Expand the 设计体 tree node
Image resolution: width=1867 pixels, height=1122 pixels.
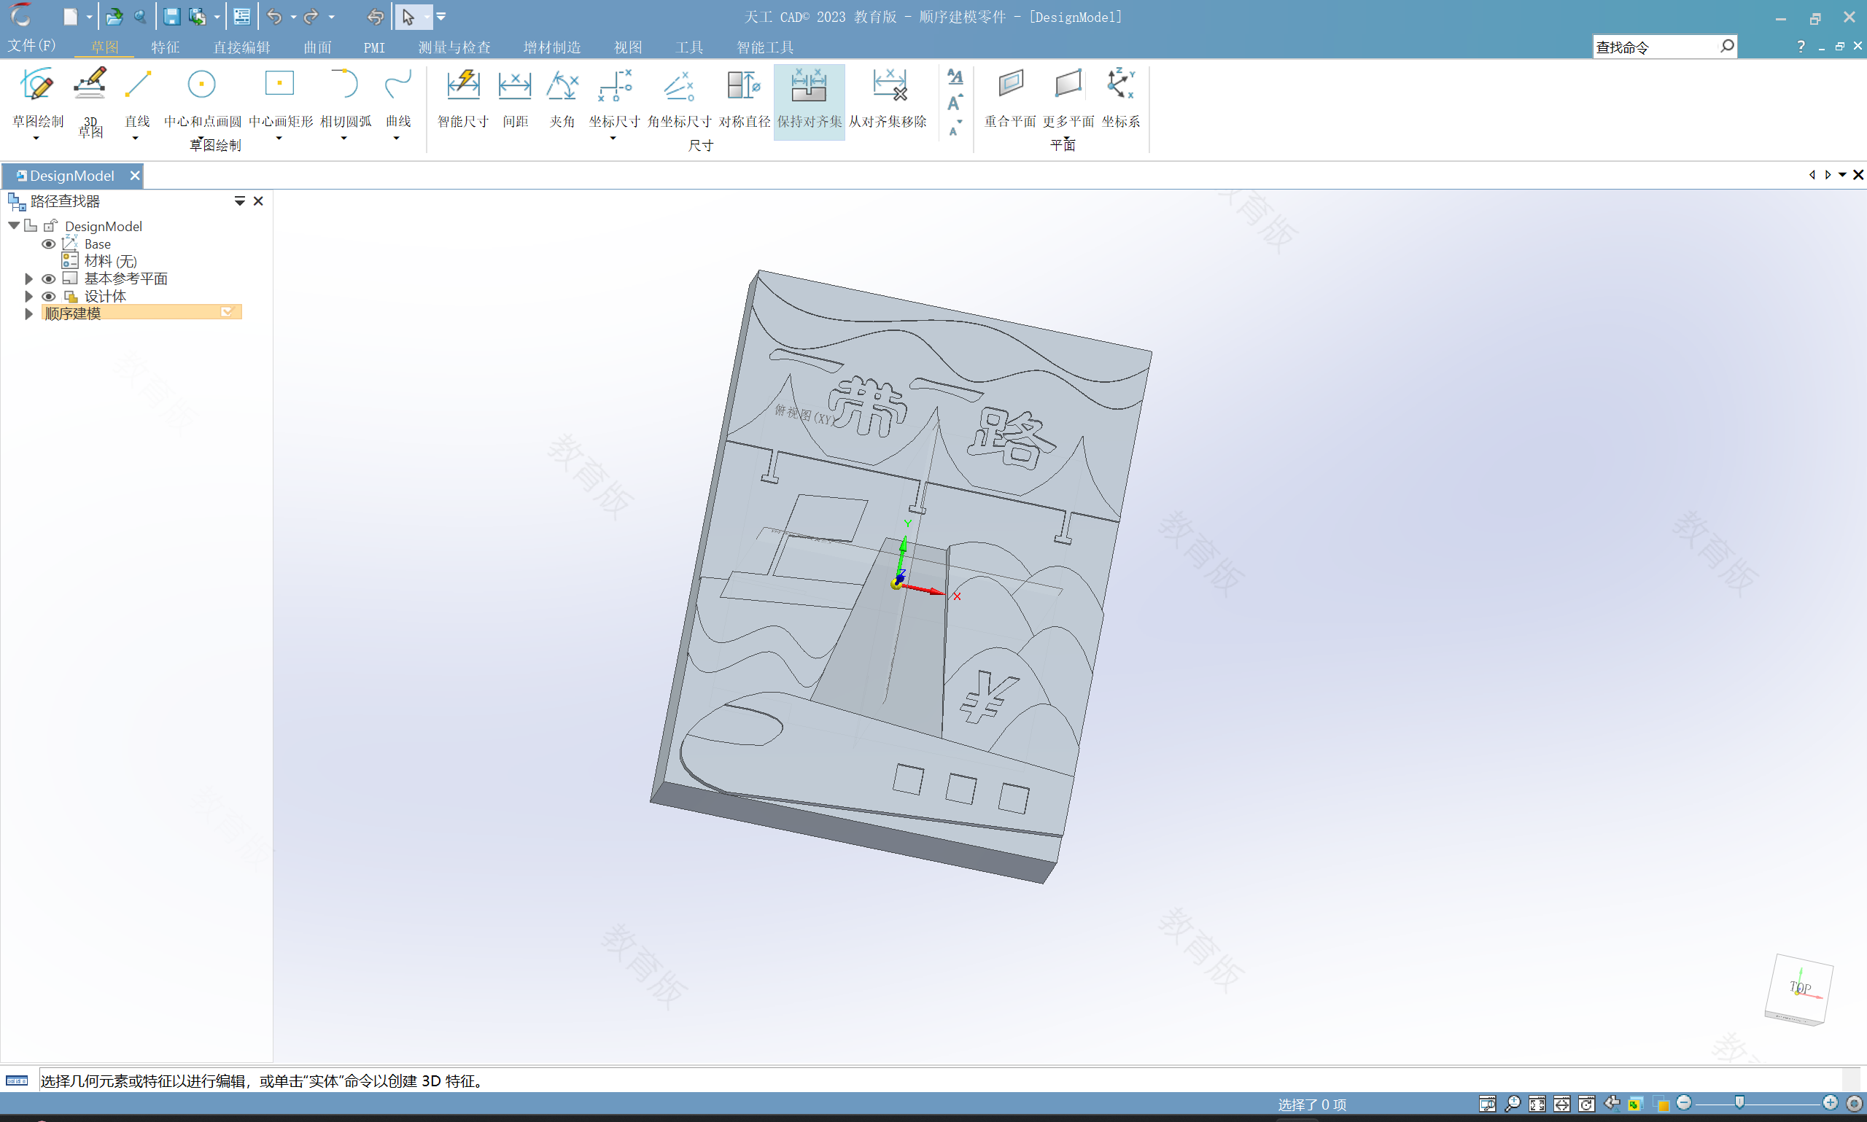point(28,297)
